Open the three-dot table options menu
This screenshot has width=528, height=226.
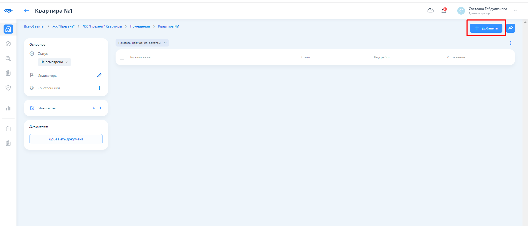(510, 43)
